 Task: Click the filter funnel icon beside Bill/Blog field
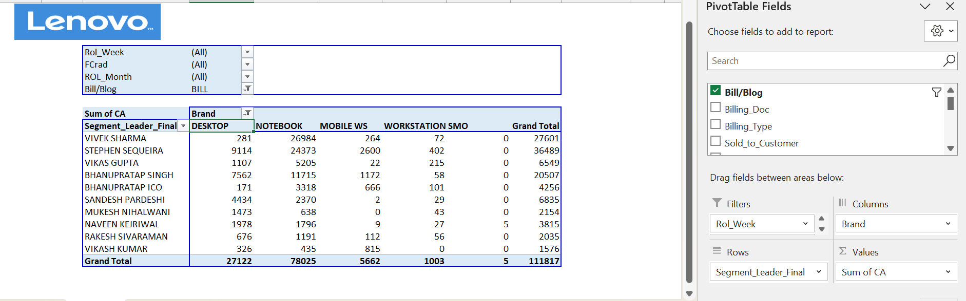936,92
